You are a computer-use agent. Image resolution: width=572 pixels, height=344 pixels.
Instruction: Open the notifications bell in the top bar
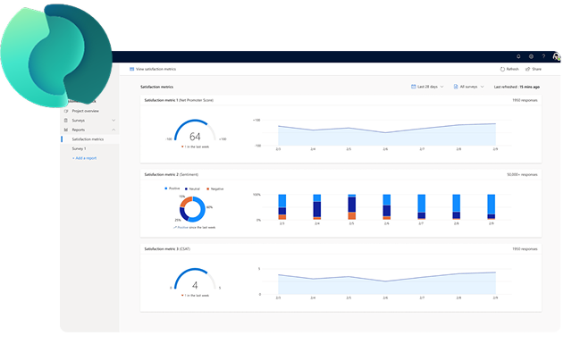pos(518,56)
